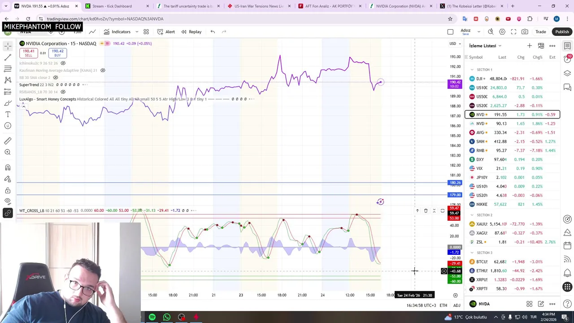Open layout templates grid icon
The width and height of the screenshot is (574, 323).
click(146, 32)
